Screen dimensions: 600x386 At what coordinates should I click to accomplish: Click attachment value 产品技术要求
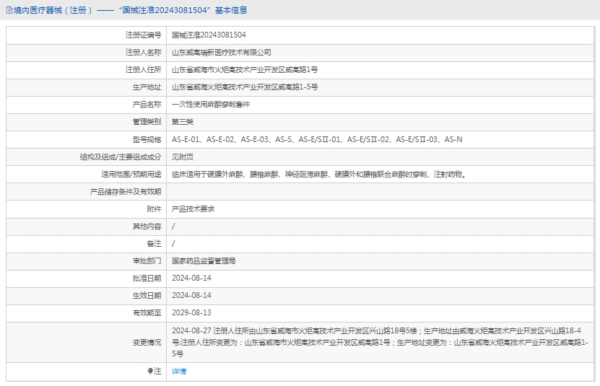[x=193, y=209]
